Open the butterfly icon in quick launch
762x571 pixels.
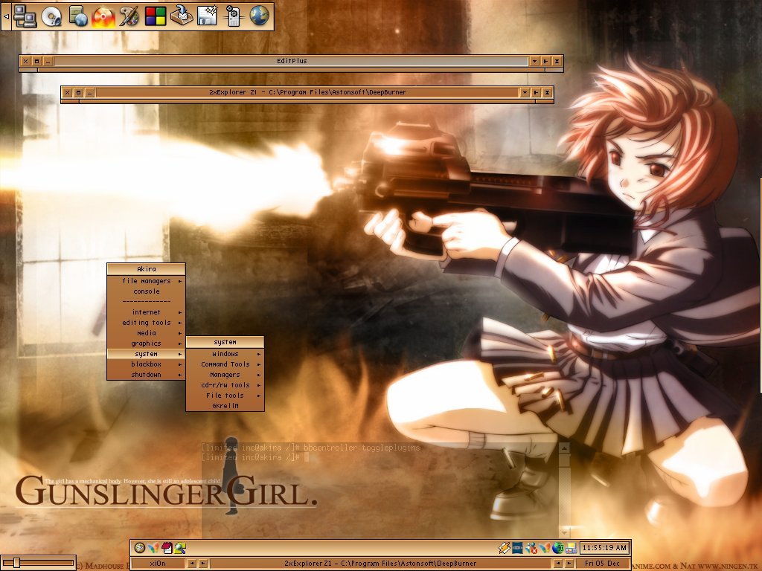point(153,548)
